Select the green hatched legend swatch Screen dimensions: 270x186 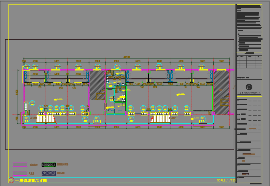(x=49, y=165)
